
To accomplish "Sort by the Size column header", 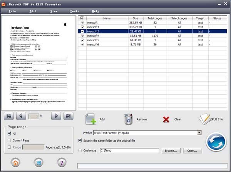I will (136, 18).
